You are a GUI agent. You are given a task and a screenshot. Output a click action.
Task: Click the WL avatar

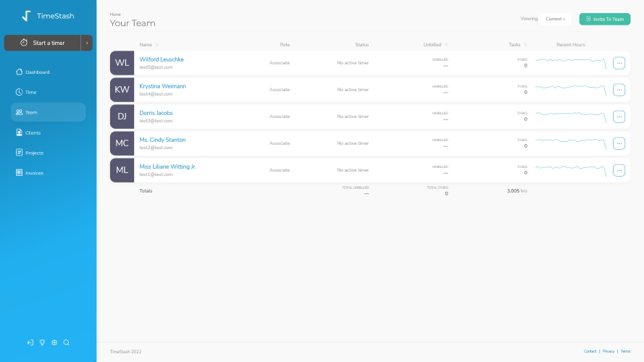[x=122, y=63]
